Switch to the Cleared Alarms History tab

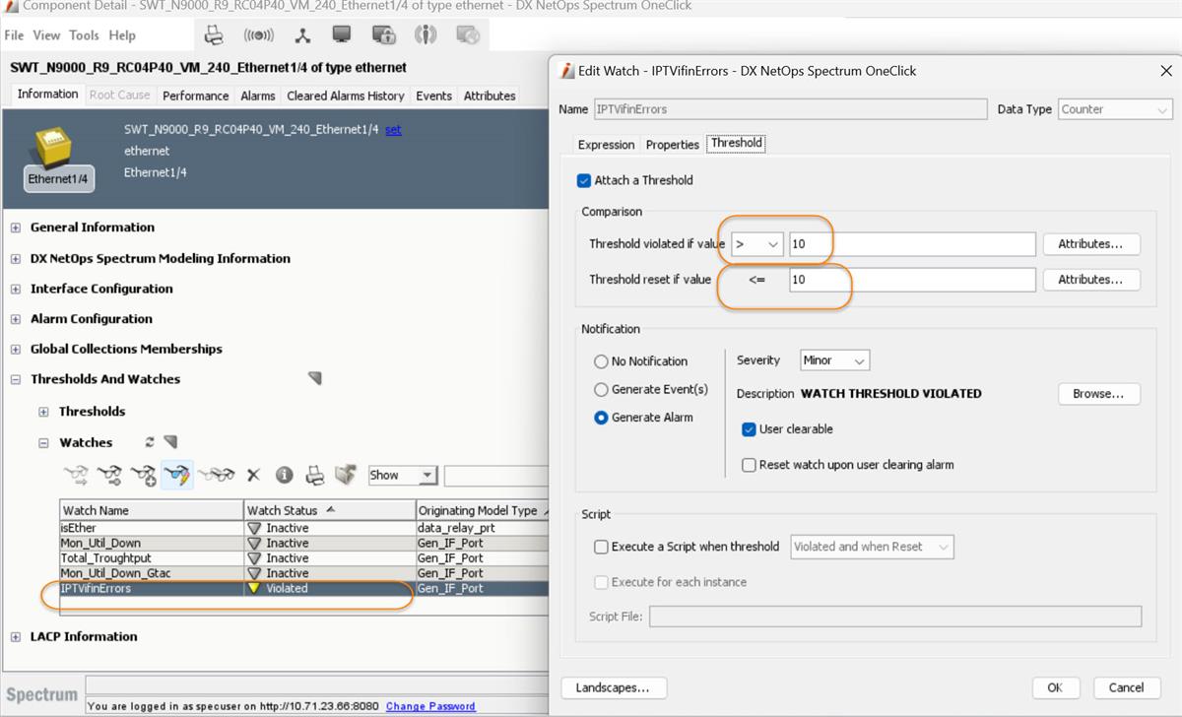tap(346, 96)
